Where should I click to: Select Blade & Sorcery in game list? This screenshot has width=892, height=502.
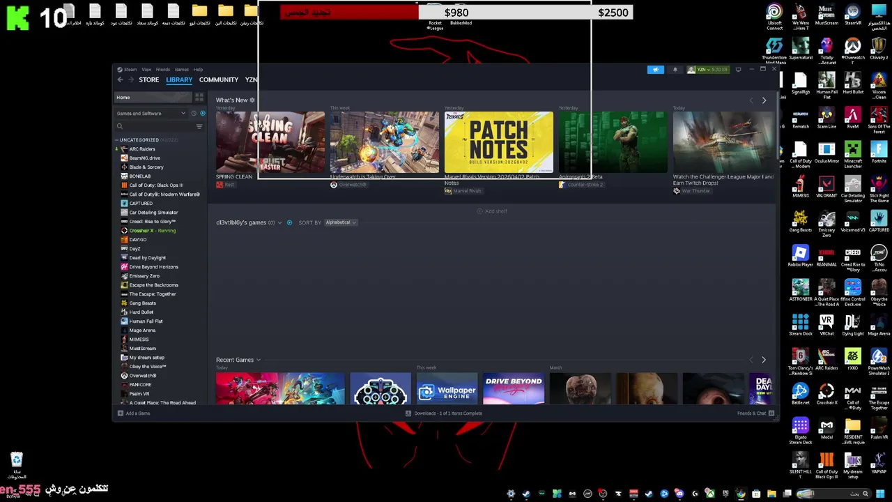[x=146, y=167]
